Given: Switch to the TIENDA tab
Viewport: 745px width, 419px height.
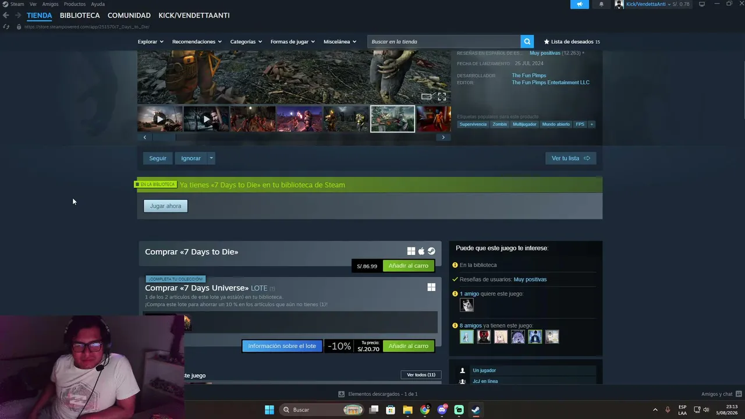Looking at the screenshot, I should pyautogui.click(x=39, y=15).
